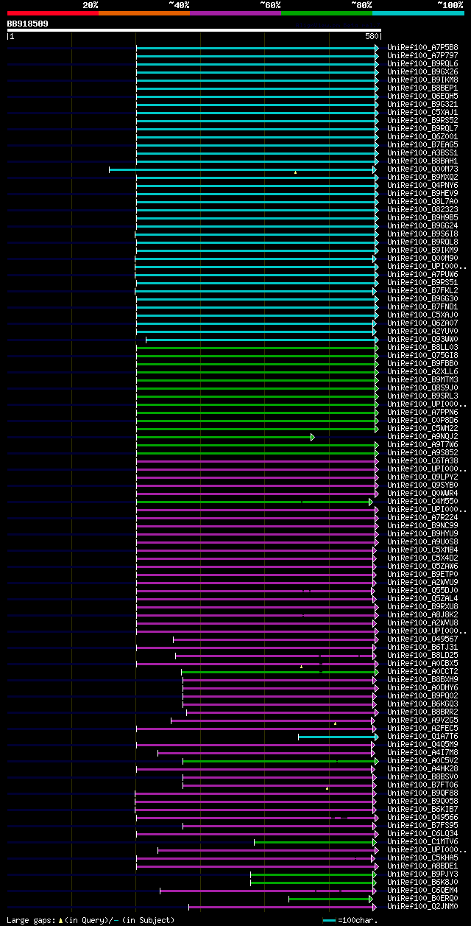This screenshot has height=926, width=471.
Task: Click the purple ~60% legend segment
Action: pyautogui.click(x=235, y=13)
